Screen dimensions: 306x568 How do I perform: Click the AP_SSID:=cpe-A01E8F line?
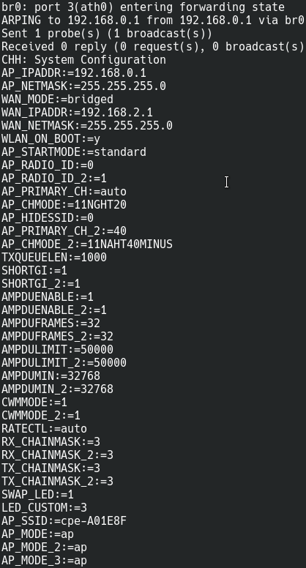tap(64, 521)
